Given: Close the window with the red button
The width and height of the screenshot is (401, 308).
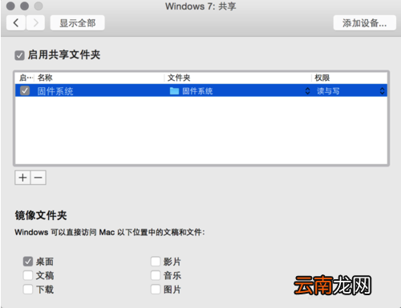Looking at the screenshot, I should point(10,6).
